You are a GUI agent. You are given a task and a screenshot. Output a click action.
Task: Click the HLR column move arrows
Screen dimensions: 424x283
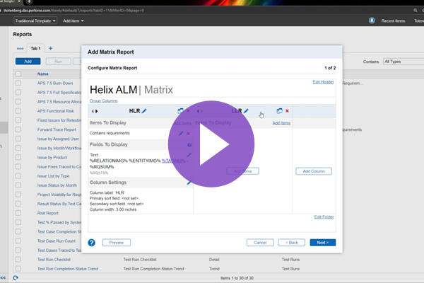[95, 111]
